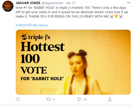Click the reply speech bubble icon
This screenshot has width=133, height=108.
point(18,99)
